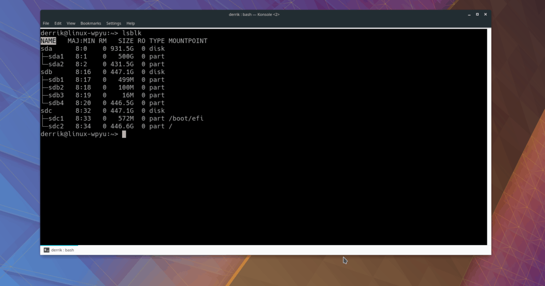Viewport: 545px width, 286px height.
Task: Select the 'sdc' disk name
Action: 46,111
